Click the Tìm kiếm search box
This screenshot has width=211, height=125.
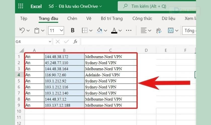pos(157,6)
